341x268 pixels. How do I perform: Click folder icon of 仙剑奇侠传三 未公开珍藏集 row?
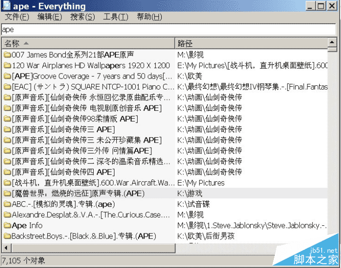tap(8, 140)
